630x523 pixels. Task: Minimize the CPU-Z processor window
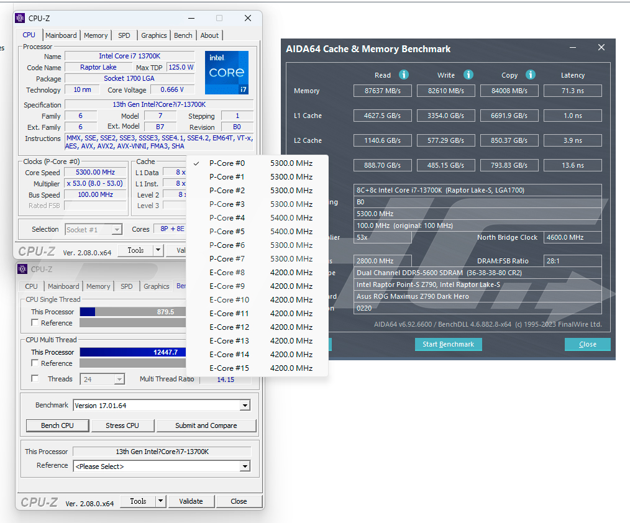(x=191, y=18)
